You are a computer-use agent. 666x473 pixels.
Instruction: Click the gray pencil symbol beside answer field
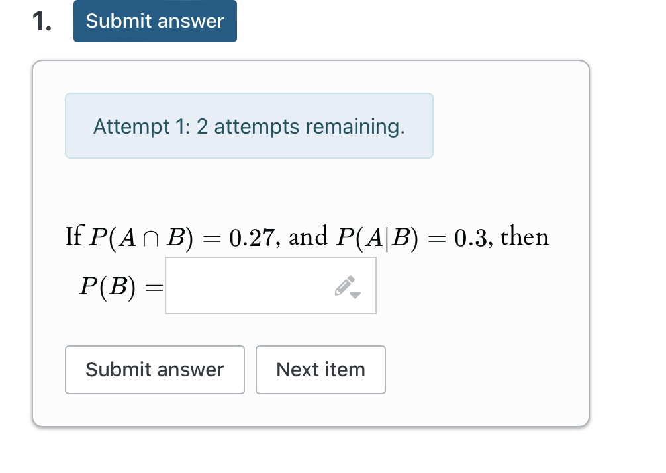coord(344,283)
